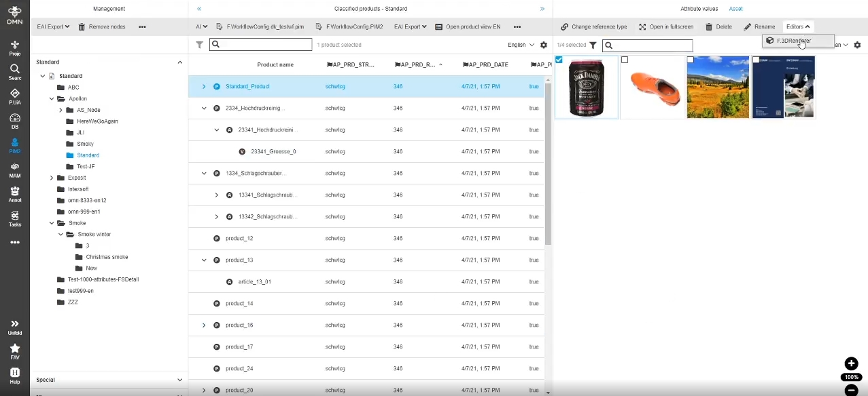The width and height of the screenshot is (868, 396).
Task: Open the Search module in sidebar
Action: click(x=14, y=72)
